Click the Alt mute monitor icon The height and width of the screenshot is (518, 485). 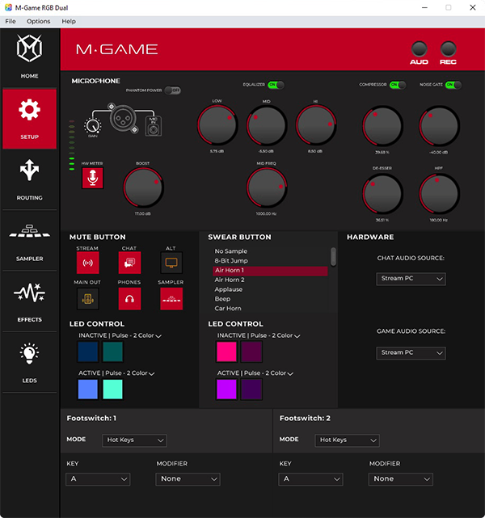171,263
